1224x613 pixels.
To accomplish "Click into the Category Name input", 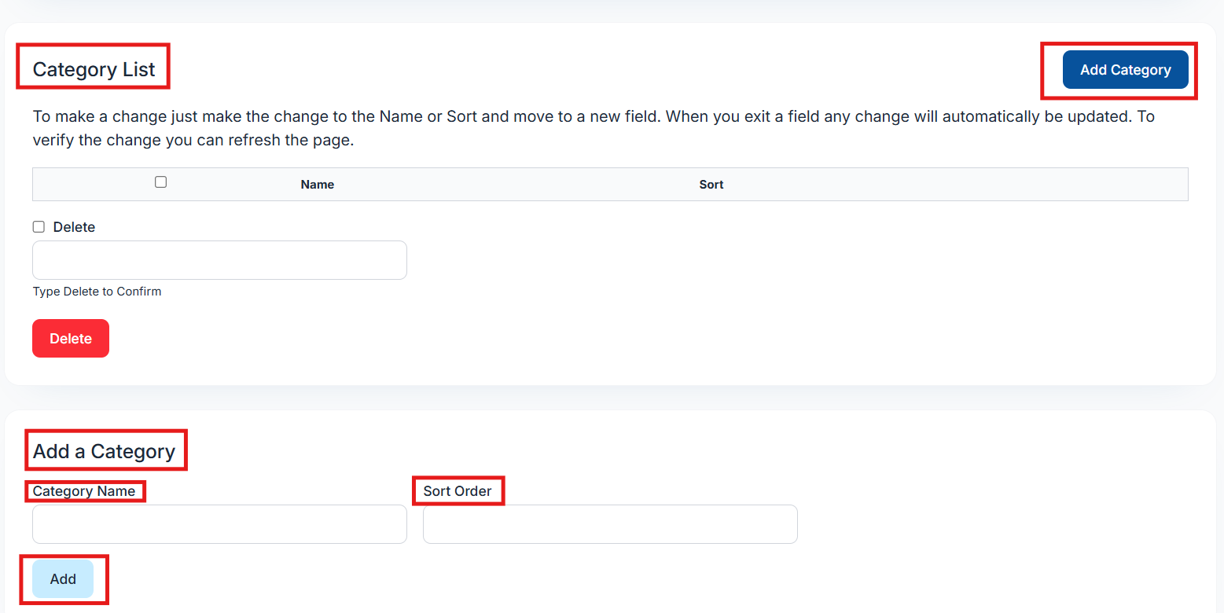I will click(x=219, y=524).
